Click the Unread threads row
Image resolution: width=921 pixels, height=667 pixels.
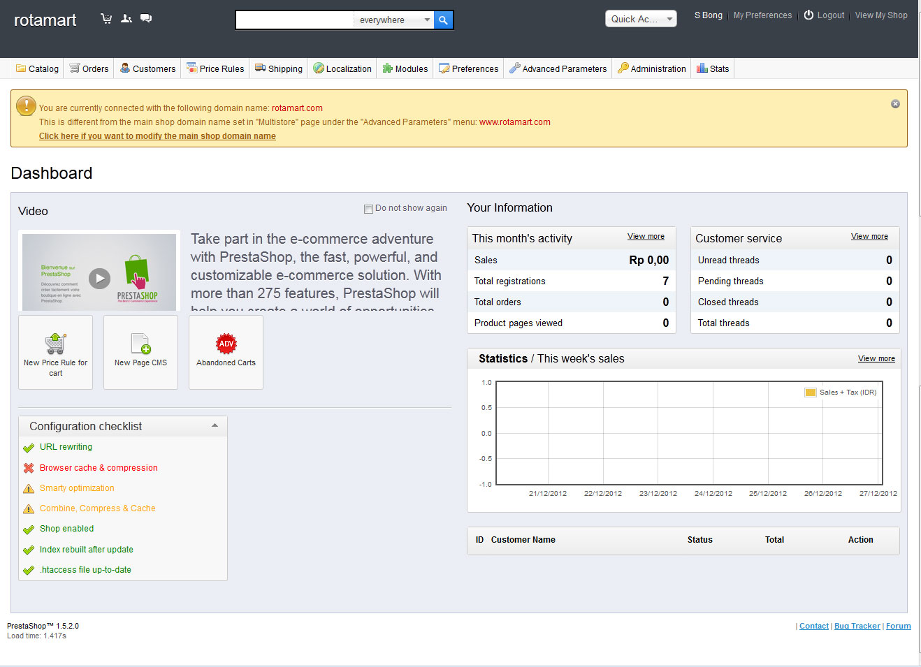(795, 260)
